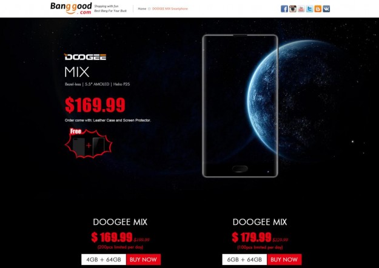Open the VK social icon
Image resolution: width=379 pixels, height=268 pixels.
326,9
